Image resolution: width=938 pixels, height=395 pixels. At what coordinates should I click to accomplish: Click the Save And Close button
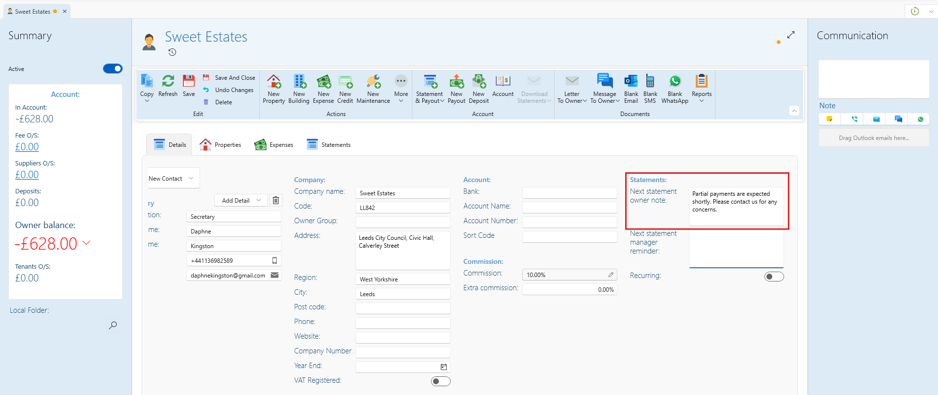[229, 78]
